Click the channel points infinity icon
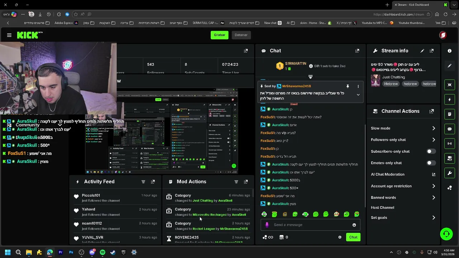This screenshot has height=258, width=459. [268, 237]
